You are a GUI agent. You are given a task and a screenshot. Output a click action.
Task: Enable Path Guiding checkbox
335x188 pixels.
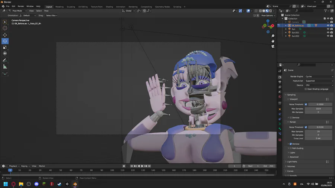pos(291,148)
